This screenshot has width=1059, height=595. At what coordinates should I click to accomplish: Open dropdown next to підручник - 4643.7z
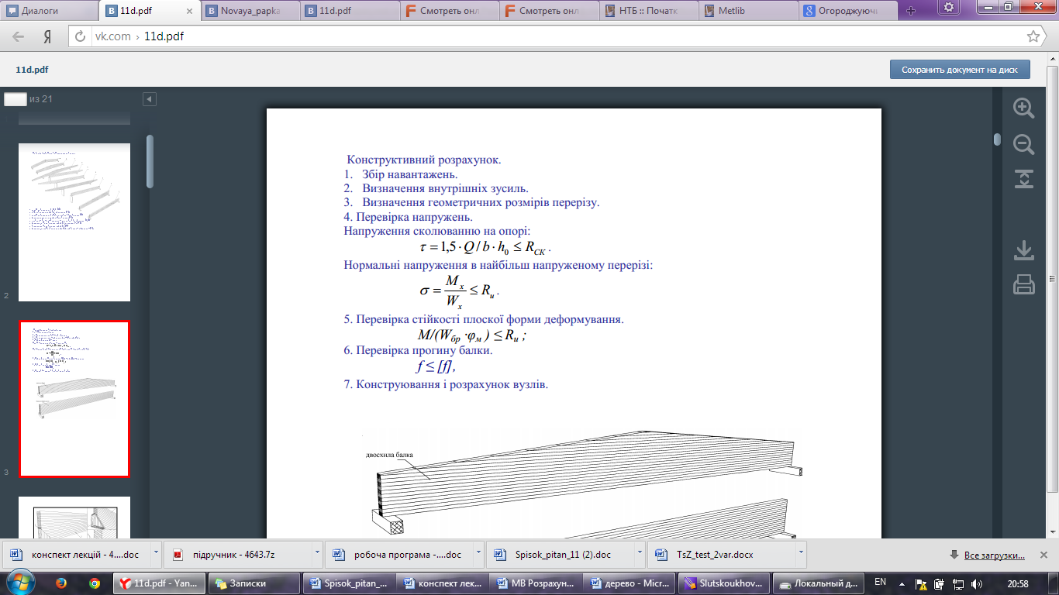318,555
